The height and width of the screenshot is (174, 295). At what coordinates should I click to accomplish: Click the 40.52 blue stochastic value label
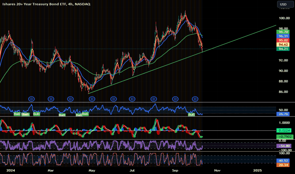click(283, 161)
